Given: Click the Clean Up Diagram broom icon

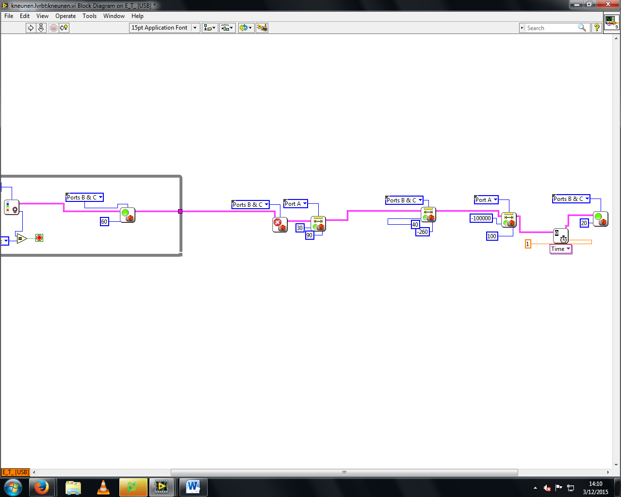Looking at the screenshot, I should [262, 28].
